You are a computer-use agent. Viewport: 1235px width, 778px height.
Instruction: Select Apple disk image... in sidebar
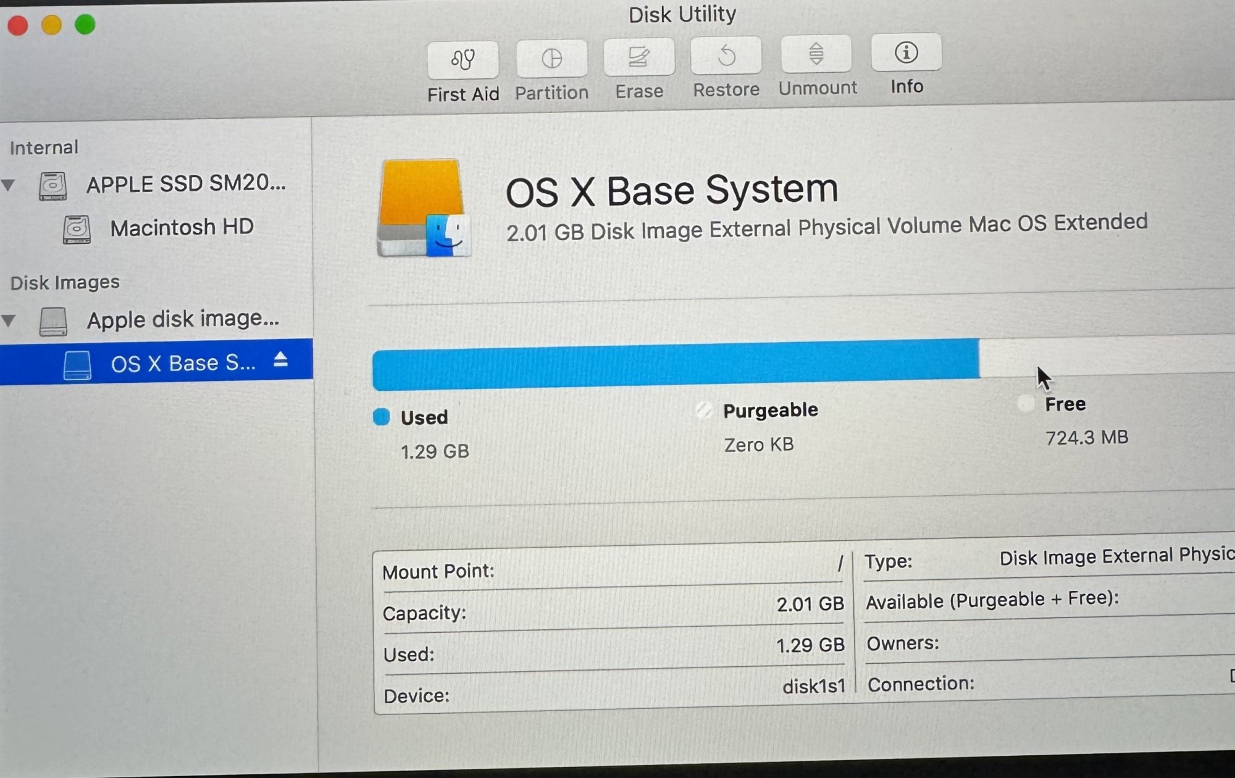tap(183, 319)
